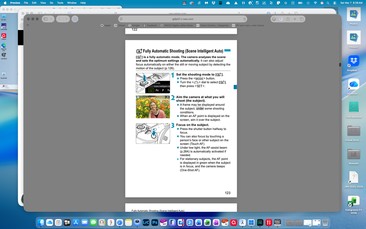
Task: Open the App Store from the Dock
Action: tap(76, 222)
